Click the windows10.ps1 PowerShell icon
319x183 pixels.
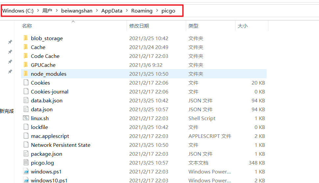26,180
